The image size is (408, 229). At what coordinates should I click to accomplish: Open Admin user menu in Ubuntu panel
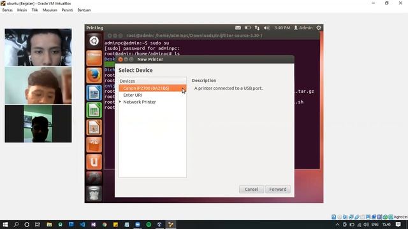tap(303, 28)
